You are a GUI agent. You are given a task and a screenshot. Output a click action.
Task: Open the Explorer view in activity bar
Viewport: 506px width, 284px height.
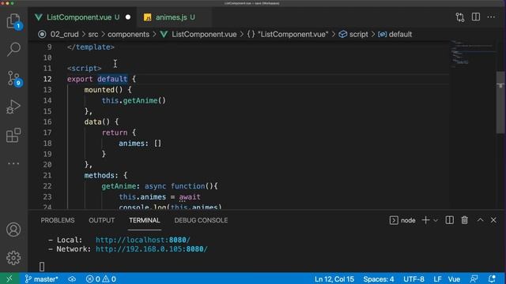tap(13, 21)
